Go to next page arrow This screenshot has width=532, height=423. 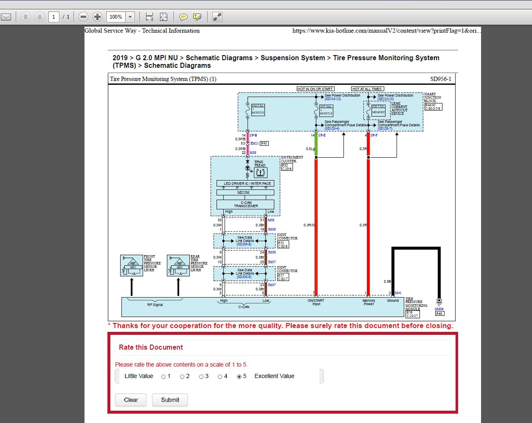(39, 17)
